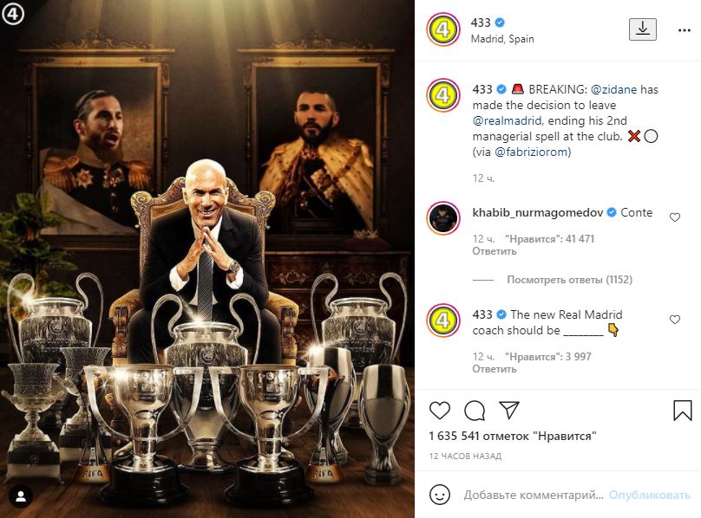The width and height of the screenshot is (701, 518).
Task: Open the Madrid, Spain location link
Action: point(502,39)
